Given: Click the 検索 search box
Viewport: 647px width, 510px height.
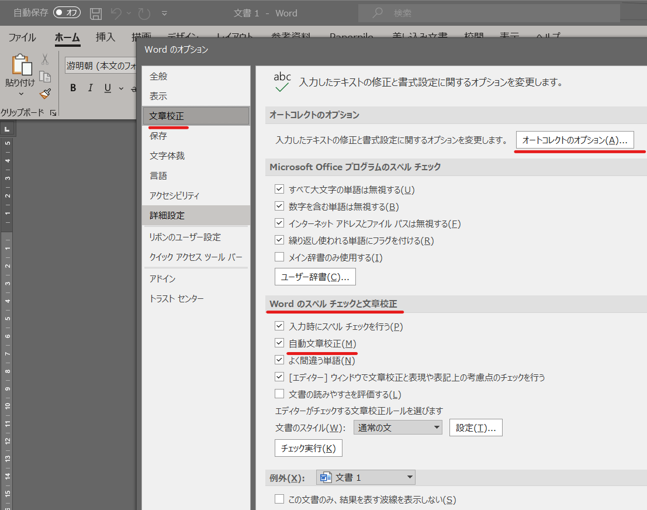Looking at the screenshot, I should tap(489, 13).
